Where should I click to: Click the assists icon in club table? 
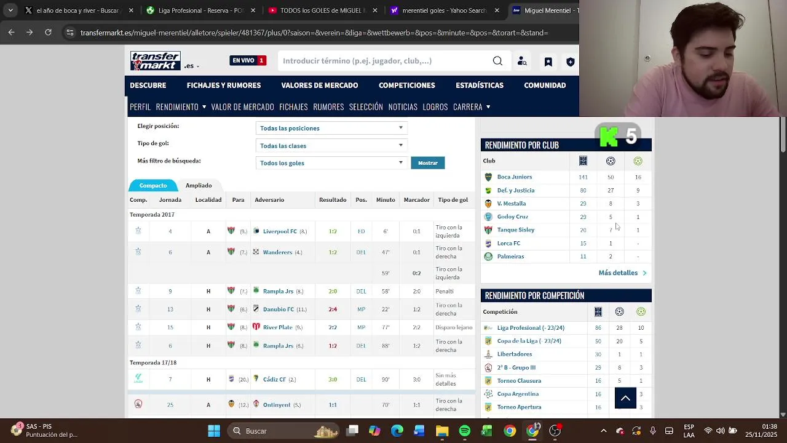[638, 161]
